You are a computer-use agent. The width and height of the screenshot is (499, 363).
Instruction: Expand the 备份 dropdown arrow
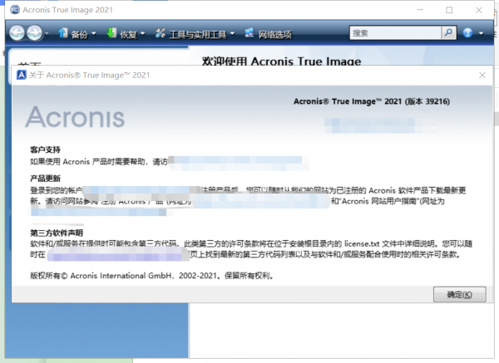(x=93, y=33)
